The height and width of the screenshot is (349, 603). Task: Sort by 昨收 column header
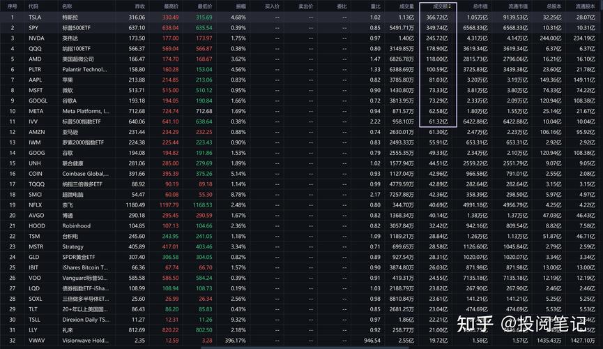point(139,6)
